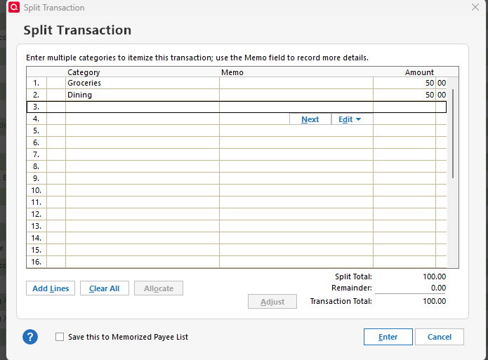488x360 pixels.
Task: Cancel the split transaction
Action: click(440, 337)
